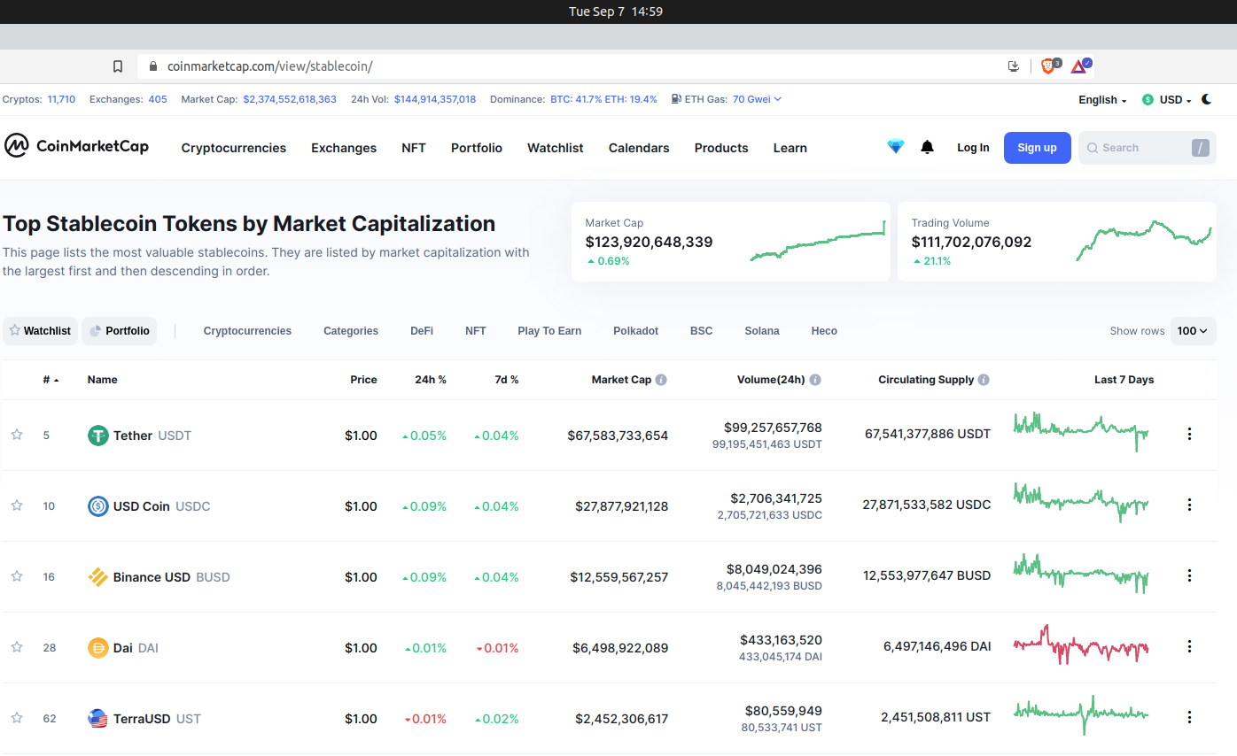The width and height of the screenshot is (1237, 756).
Task: Star USD Coin to add to watchlist
Action: coord(17,505)
